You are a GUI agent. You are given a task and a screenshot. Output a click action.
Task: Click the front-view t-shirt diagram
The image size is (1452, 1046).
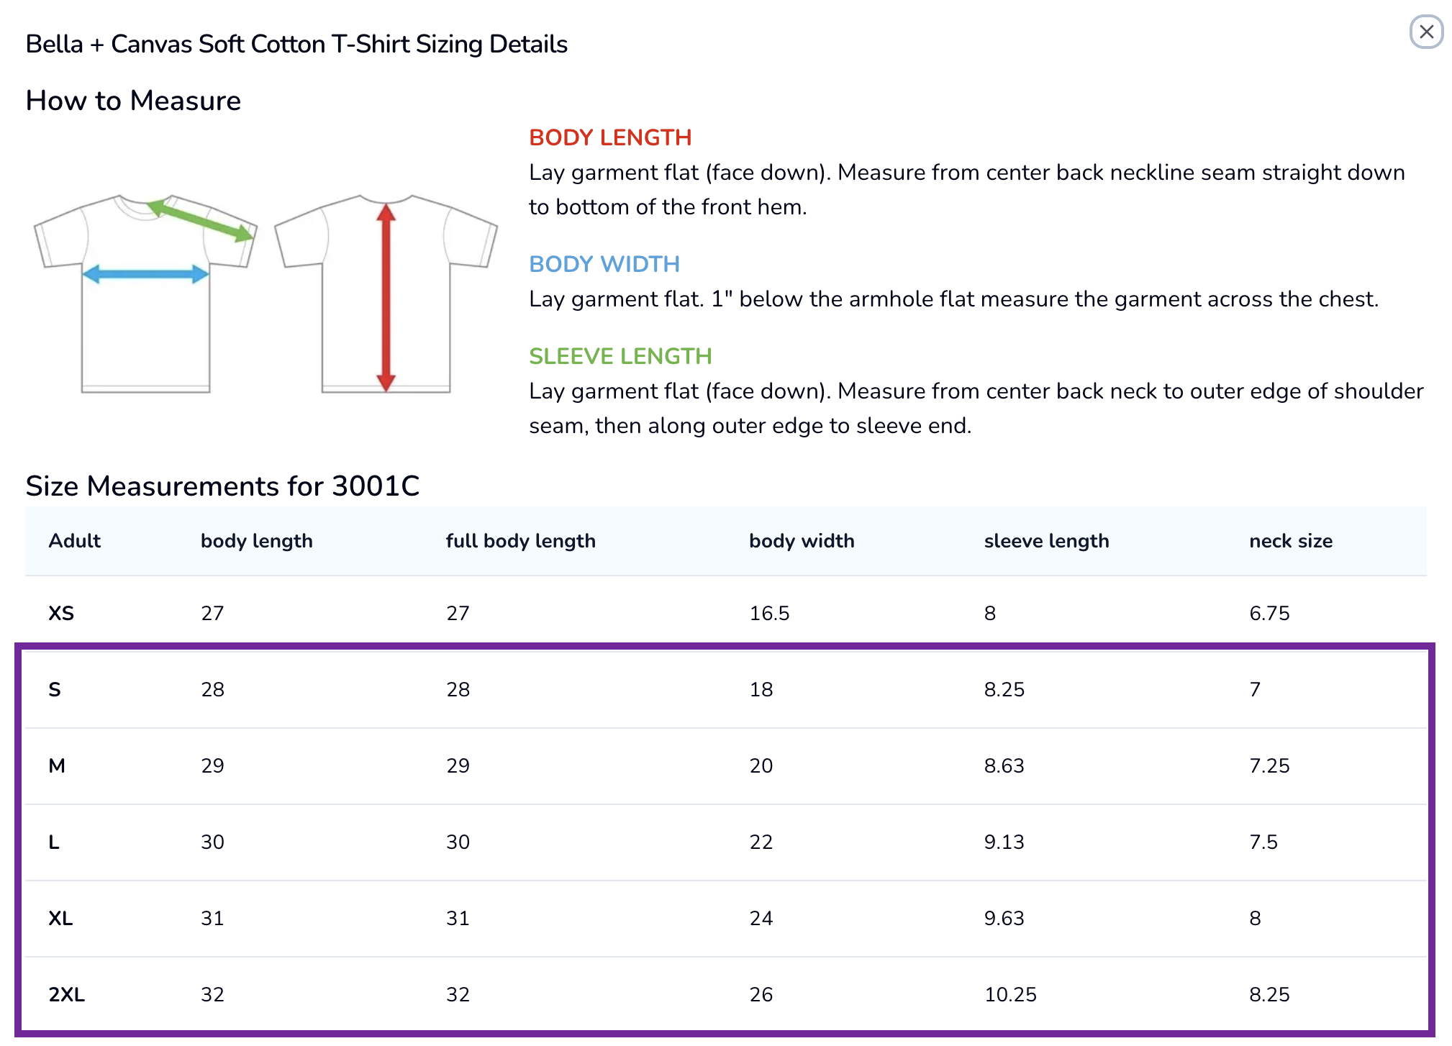tap(146, 294)
